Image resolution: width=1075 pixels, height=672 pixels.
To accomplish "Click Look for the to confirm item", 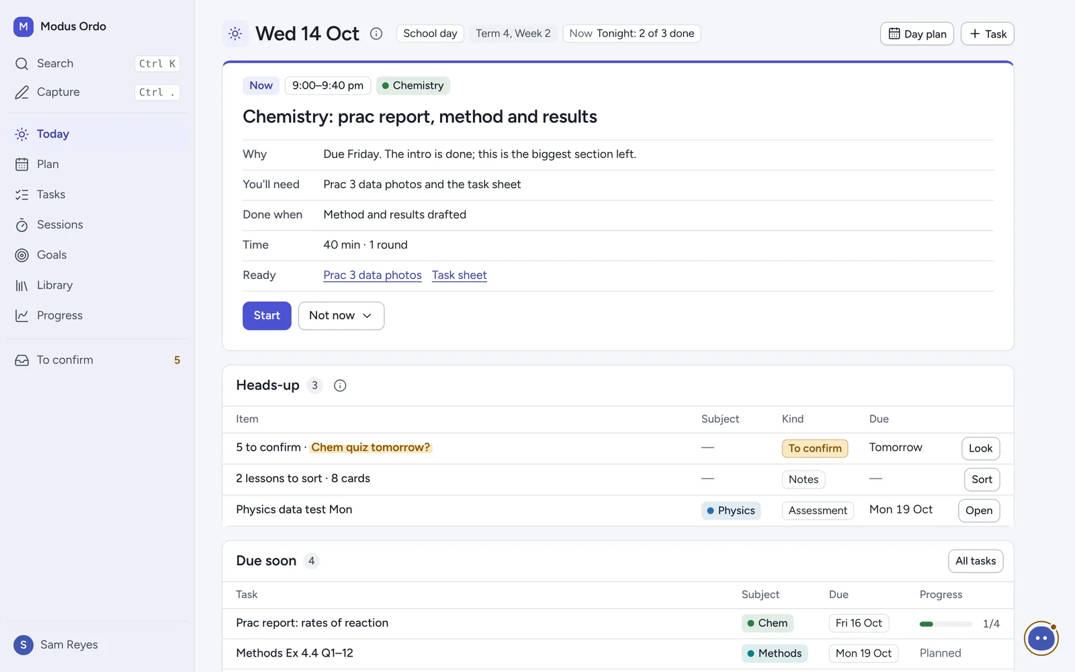I will 981,448.
